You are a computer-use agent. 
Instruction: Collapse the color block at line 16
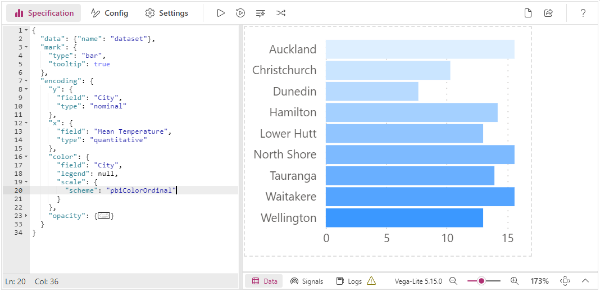[26, 156]
